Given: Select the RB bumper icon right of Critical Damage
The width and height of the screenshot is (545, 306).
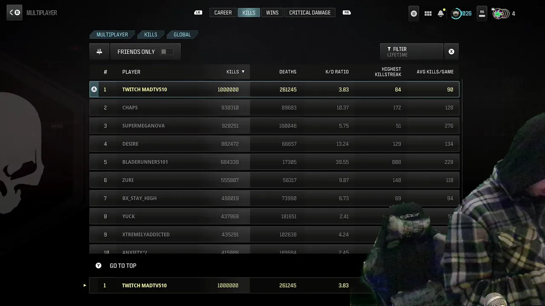Looking at the screenshot, I should coord(347,13).
